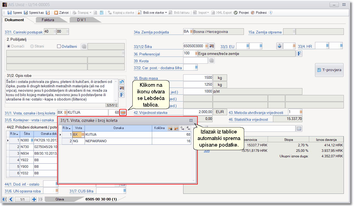The image size is (354, 207).
Task: Click the Bruto masa field containing 1500
Action: (198, 78)
